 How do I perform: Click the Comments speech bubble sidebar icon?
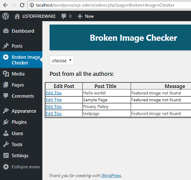6,96
